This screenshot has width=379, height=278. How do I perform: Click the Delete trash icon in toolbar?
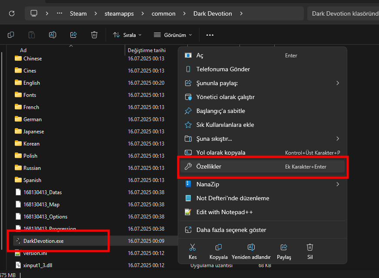[x=94, y=35]
